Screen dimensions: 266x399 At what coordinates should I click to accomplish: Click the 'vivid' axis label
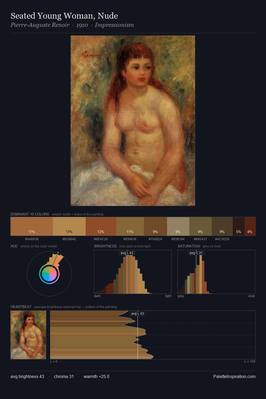251,296
